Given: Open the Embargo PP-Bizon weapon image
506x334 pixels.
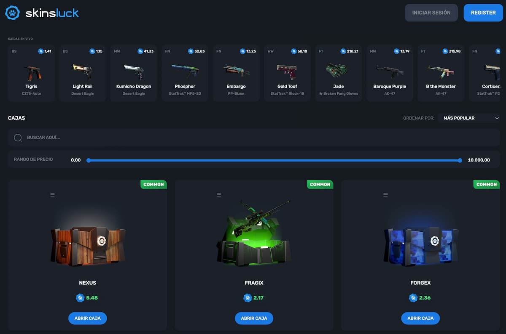Looking at the screenshot, I should point(236,71).
